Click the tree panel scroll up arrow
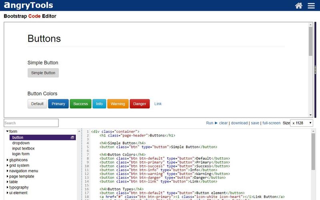This screenshot has width=320, height=200. click(x=79, y=132)
